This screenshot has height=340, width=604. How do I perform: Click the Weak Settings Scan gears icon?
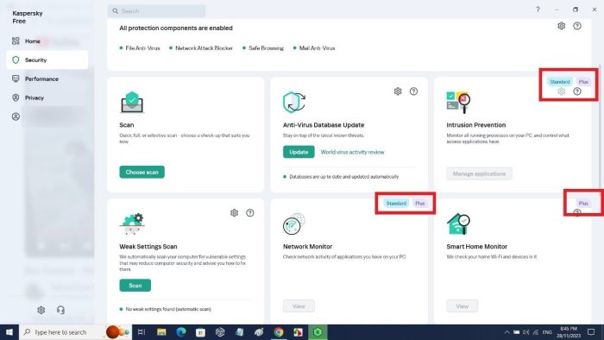pos(132,224)
